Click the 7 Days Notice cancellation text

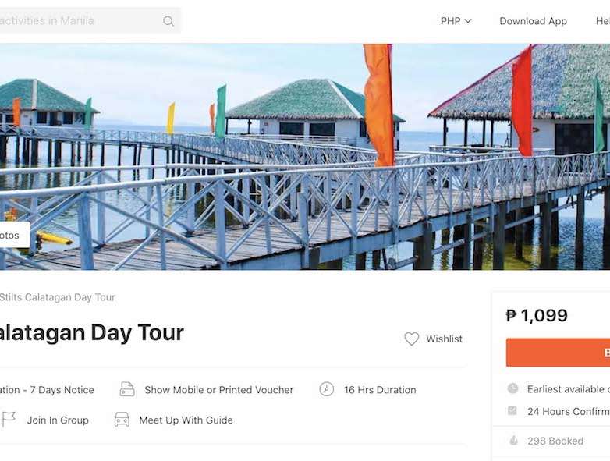tap(47, 390)
